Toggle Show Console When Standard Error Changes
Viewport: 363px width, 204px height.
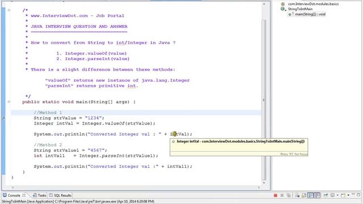[317, 195]
